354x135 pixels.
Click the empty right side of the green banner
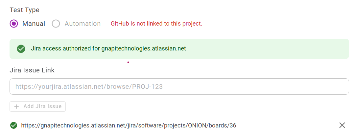279,49
